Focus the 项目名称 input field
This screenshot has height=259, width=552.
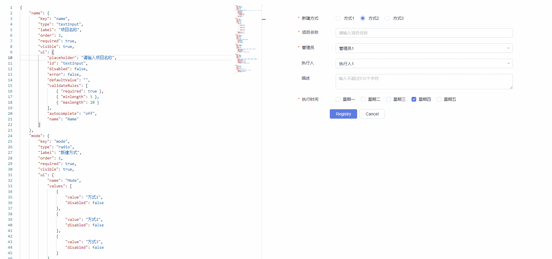(x=424, y=33)
